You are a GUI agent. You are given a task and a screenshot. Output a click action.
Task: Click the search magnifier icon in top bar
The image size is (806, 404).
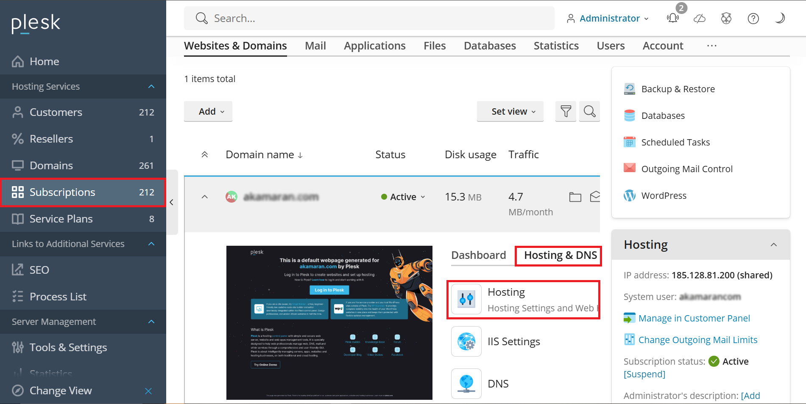(x=201, y=18)
